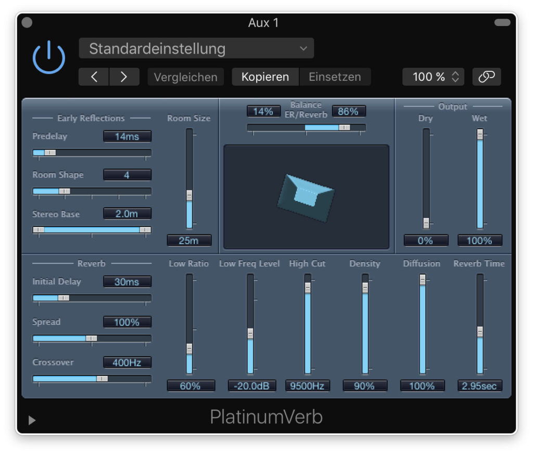Viewport: 533px width, 454px height.
Task: Click the Einsetzen button
Action: pos(335,77)
